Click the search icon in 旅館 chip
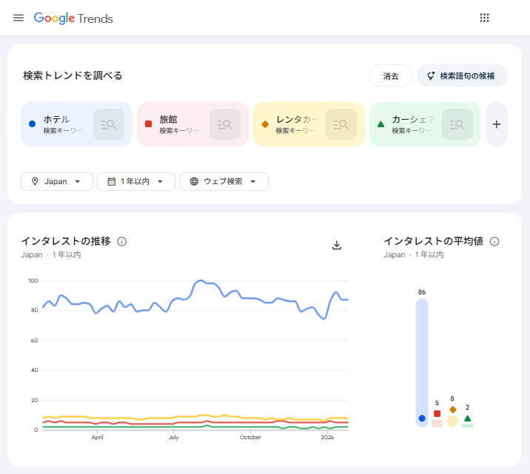Image resolution: width=530 pixels, height=474 pixels. (x=225, y=124)
